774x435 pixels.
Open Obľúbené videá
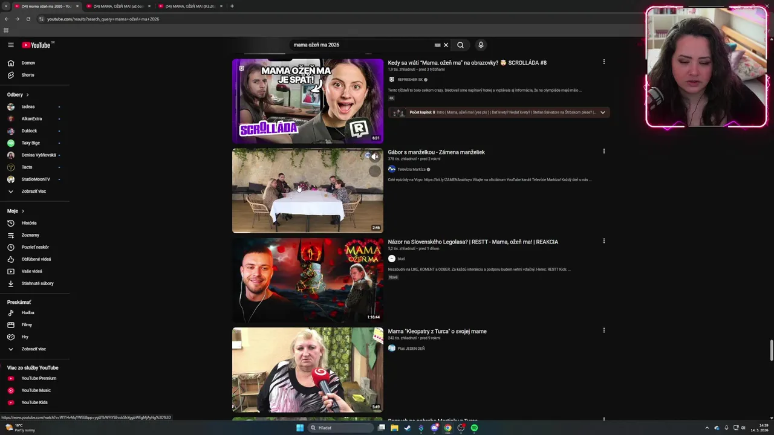pyautogui.click(x=36, y=259)
